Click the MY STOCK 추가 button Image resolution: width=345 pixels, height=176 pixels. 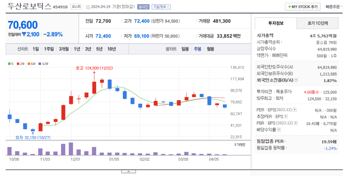302,7
